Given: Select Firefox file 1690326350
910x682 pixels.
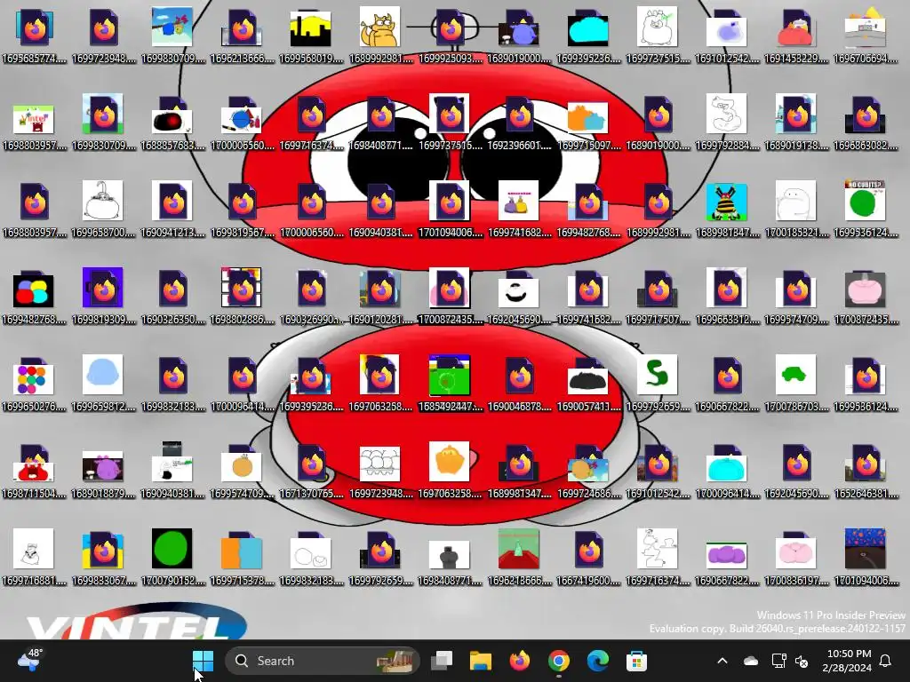Looking at the screenshot, I should tap(172, 297).
